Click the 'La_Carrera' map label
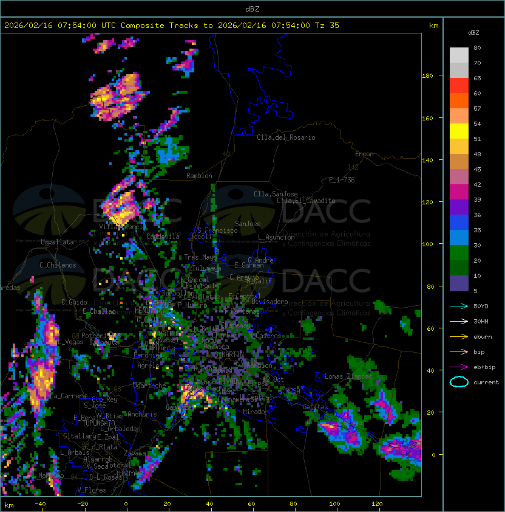The image size is (505, 512). pyautogui.click(x=69, y=396)
